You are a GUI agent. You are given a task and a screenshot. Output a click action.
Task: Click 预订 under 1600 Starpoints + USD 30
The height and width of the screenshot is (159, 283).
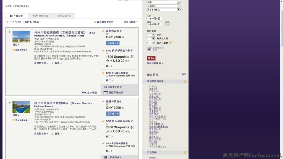[109, 66]
